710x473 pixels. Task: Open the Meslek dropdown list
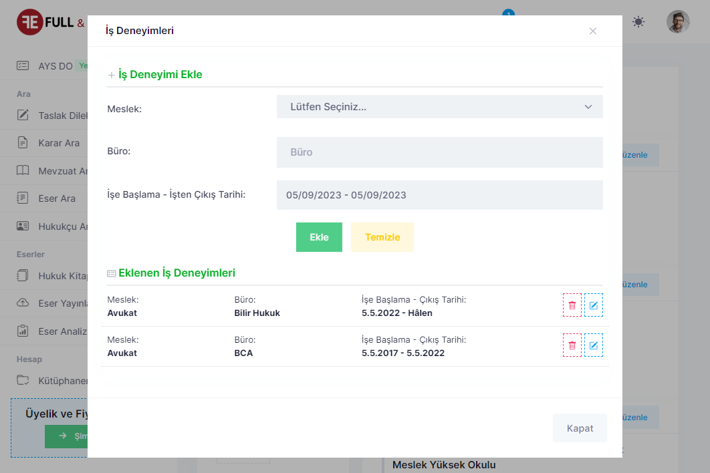pyautogui.click(x=439, y=107)
